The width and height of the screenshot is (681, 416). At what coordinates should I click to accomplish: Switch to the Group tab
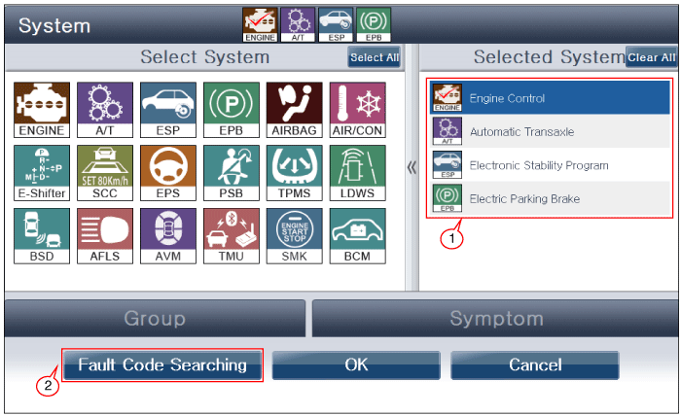[155, 318]
